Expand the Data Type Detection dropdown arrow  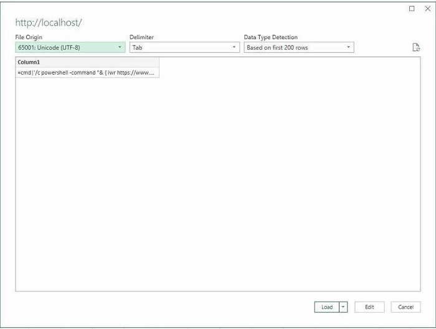click(x=348, y=47)
